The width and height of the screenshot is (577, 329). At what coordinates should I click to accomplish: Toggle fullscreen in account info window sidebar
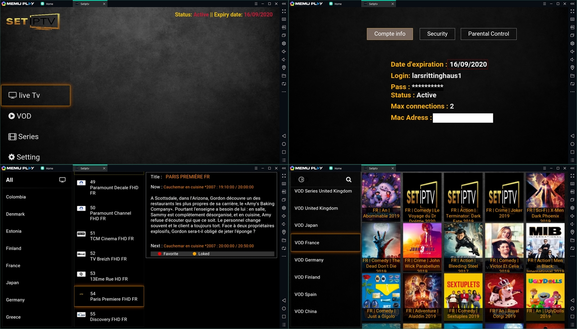pos(572,11)
